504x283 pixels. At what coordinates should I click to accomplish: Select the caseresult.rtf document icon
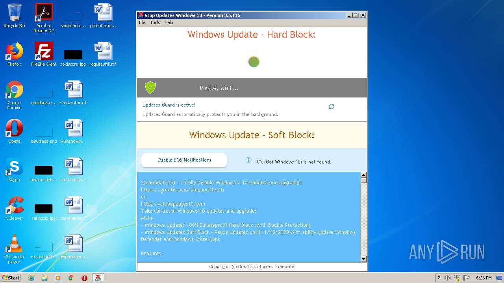[73, 208]
